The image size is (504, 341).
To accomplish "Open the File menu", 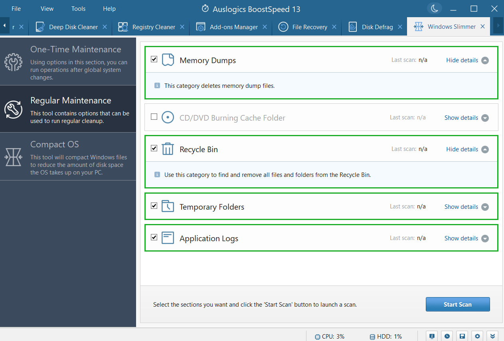I will point(16,8).
